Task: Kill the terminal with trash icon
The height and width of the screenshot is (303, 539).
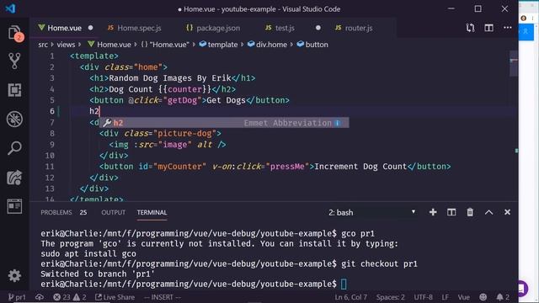Action: [470, 212]
